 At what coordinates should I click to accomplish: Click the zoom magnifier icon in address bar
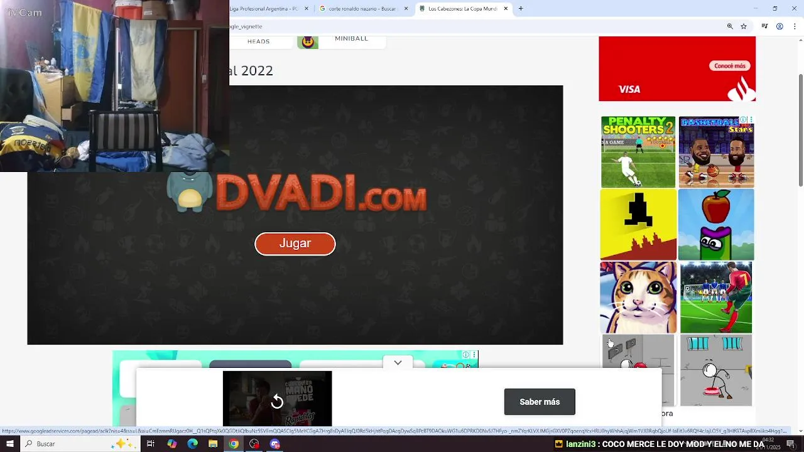point(730,26)
